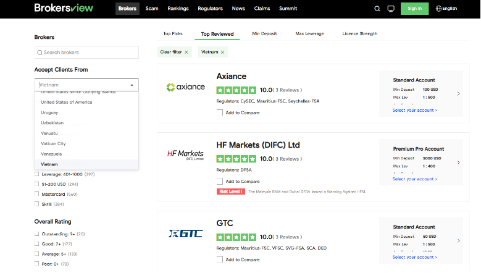Switch to the Min Deposit tab
The height and width of the screenshot is (278, 481).
point(264,34)
